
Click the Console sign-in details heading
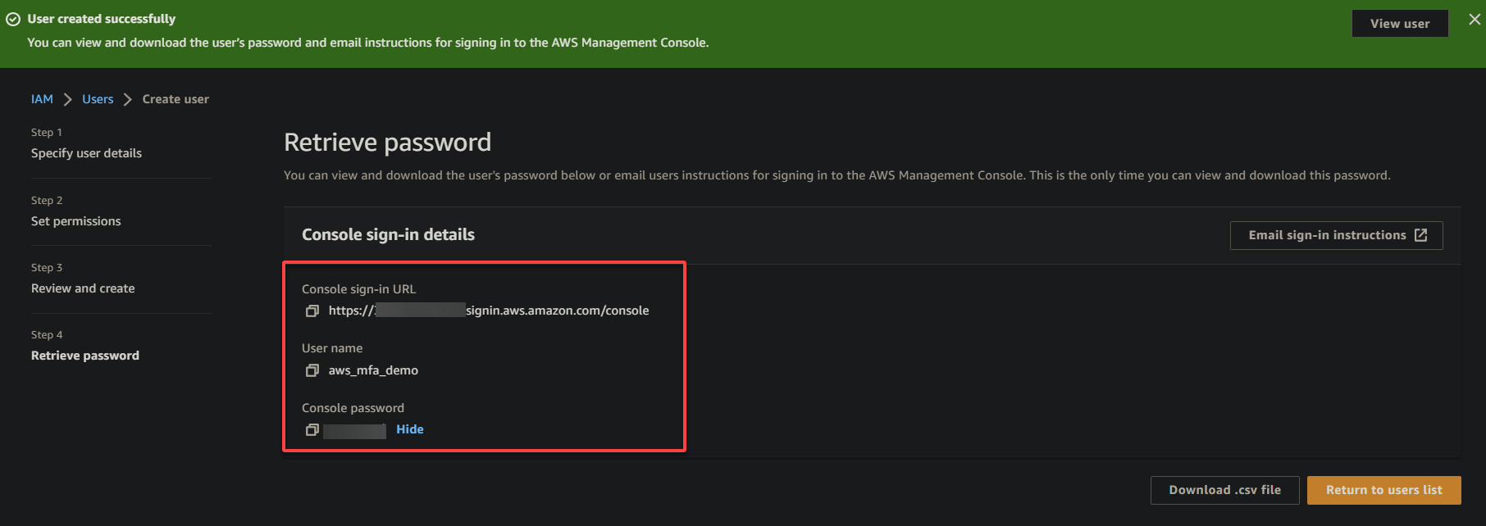pyautogui.click(x=388, y=235)
